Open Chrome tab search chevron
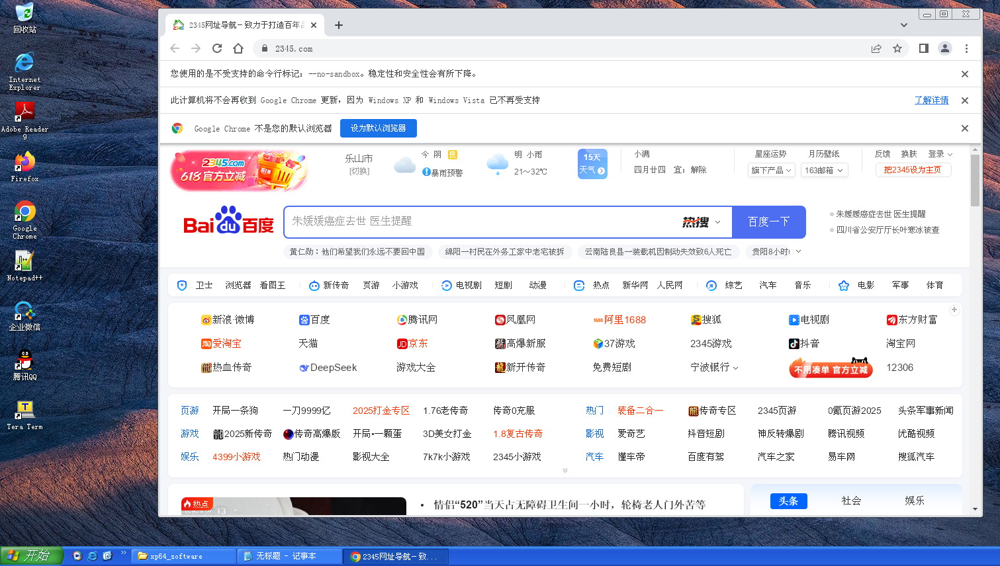The width and height of the screenshot is (1000, 566). [x=904, y=25]
